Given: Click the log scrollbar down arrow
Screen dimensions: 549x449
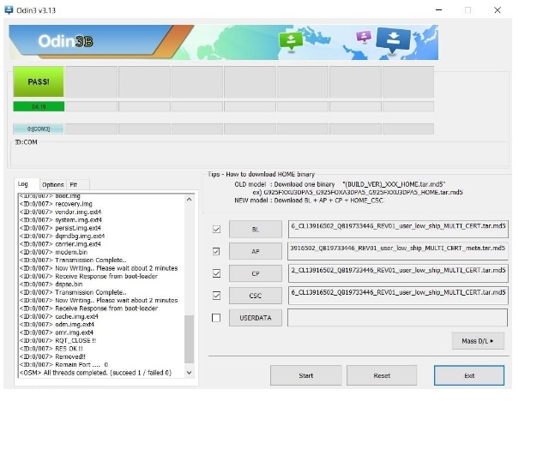Looking at the screenshot, I should tap(189, 373).
